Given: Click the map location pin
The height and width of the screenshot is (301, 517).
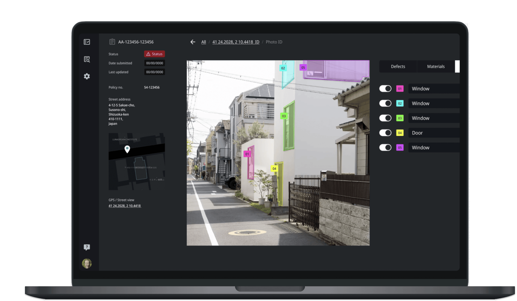Looking at the screenshot, I should click(127, 149).
